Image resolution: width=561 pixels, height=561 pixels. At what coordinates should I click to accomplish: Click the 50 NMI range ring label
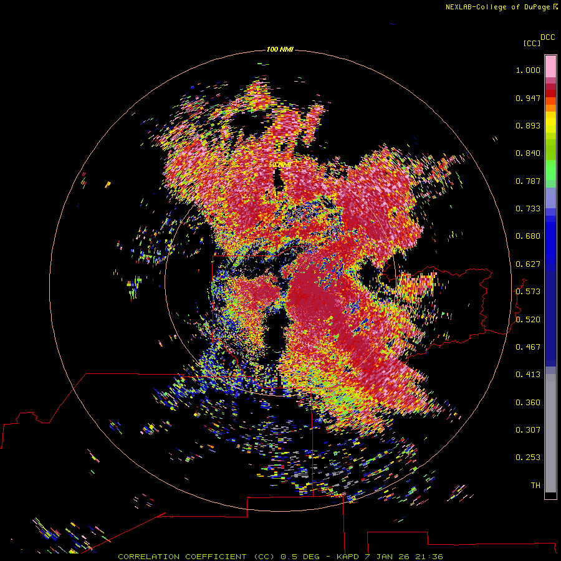click(x=280, y=165)
